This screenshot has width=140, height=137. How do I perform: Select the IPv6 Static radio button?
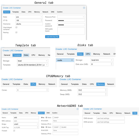click(x=46, y=127)
